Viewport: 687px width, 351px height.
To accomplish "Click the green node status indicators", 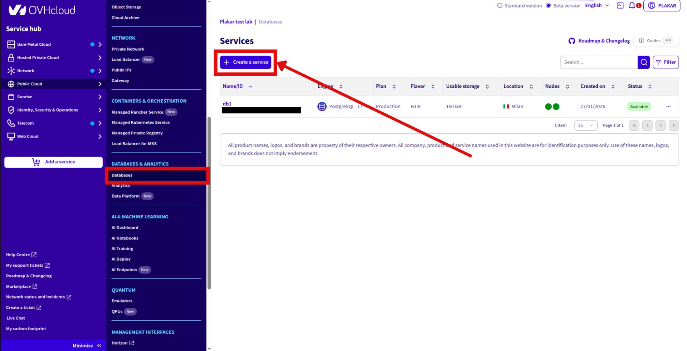I will point(552,107).
